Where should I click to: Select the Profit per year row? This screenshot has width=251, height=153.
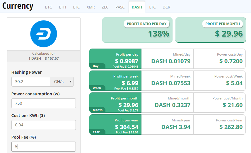point(168,125)
